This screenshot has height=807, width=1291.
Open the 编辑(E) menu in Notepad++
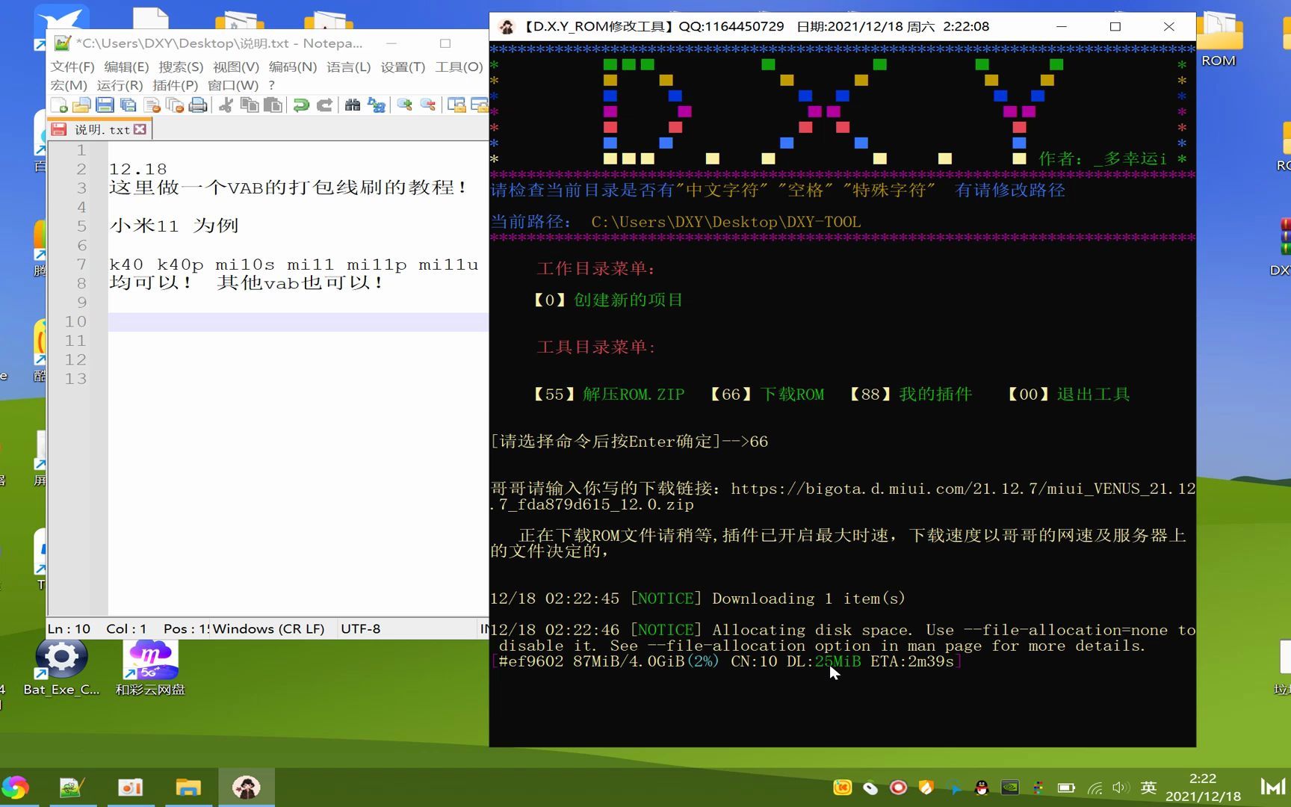point(126,67)
